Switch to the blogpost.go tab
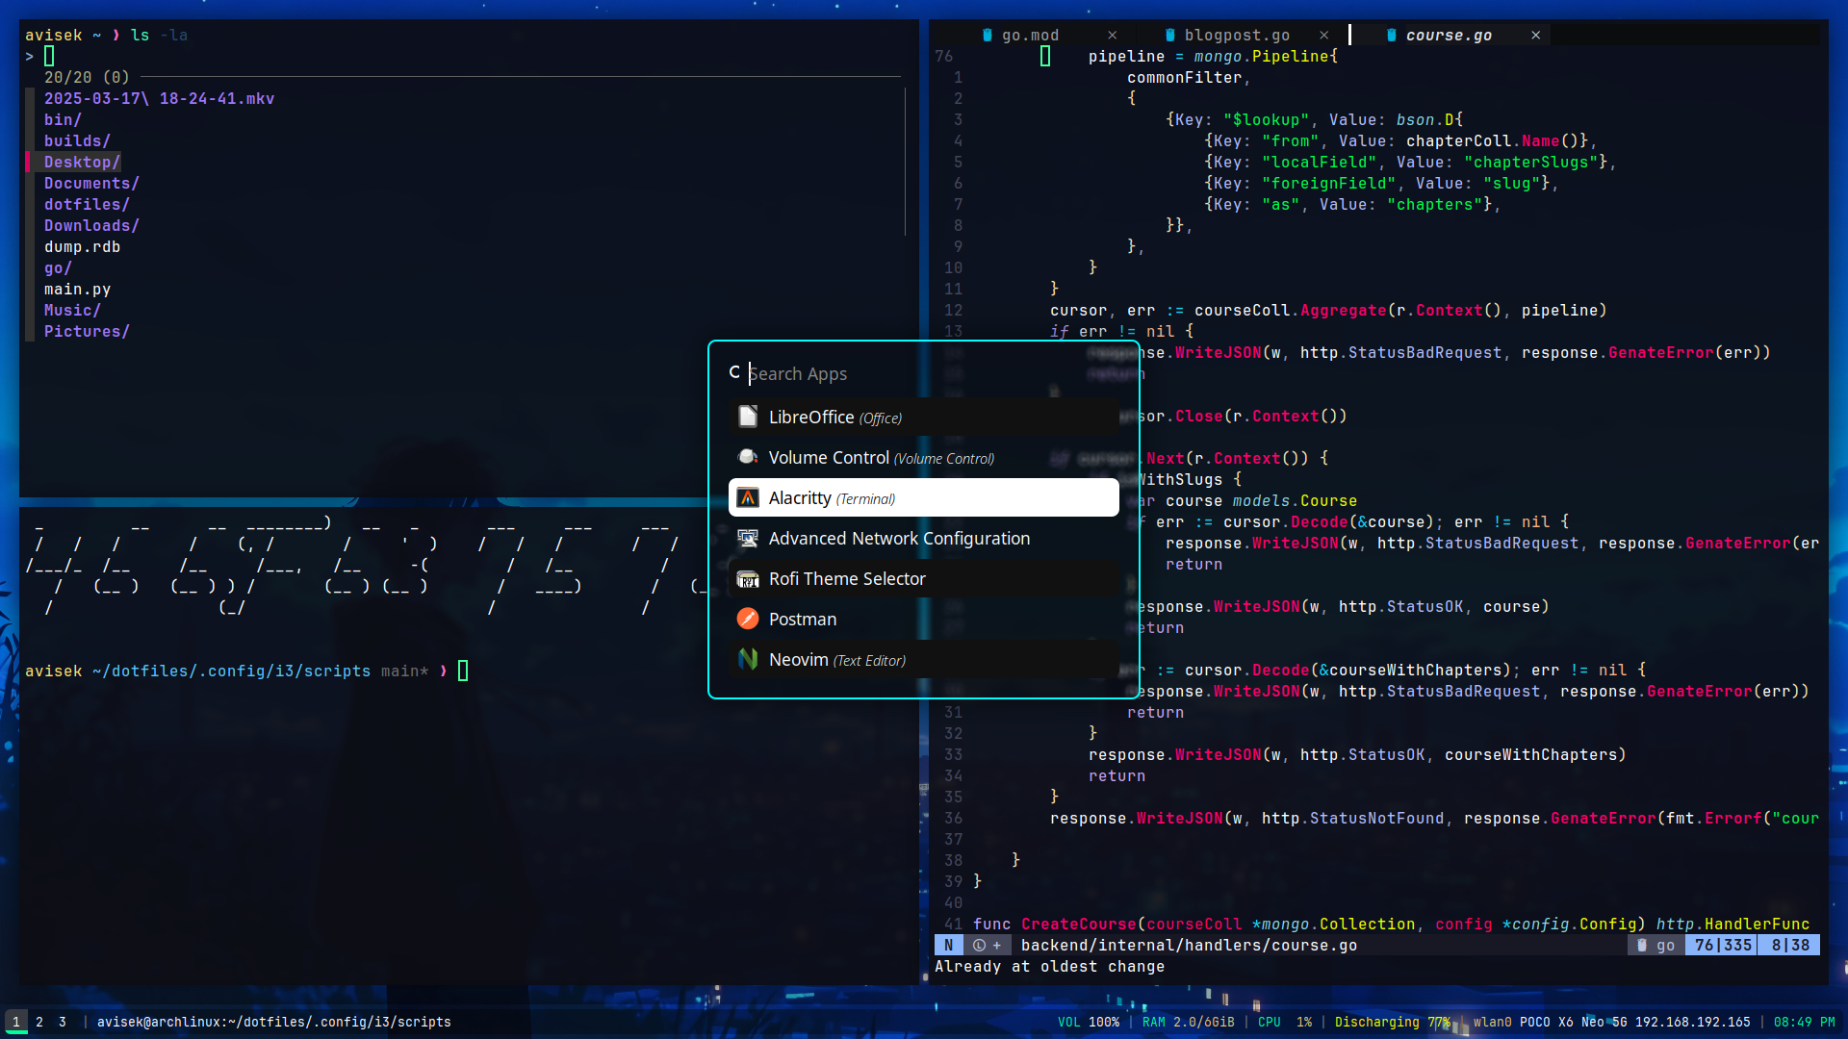The height and width of the screenshot is (1039, 1848). coord(1236,35)
